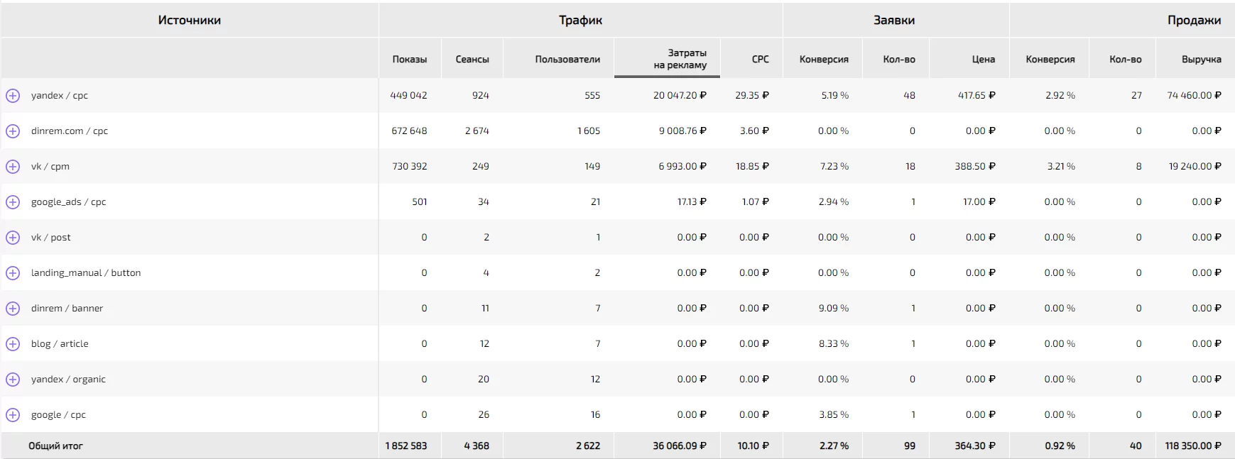Expand the yandex / cpc row
The height and width of the screenshot is (459, 1235).
pyautogui.click(x=13, y=95)
